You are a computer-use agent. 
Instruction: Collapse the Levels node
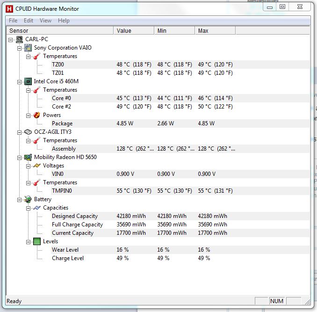29,242
